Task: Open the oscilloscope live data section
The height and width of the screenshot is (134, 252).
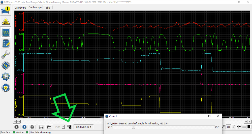Action: click(x=6, y=33)
